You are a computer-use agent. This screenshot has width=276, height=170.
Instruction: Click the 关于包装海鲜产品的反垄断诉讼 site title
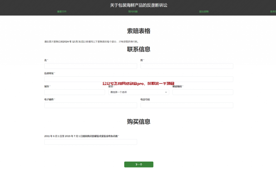(x=139, y=5)
